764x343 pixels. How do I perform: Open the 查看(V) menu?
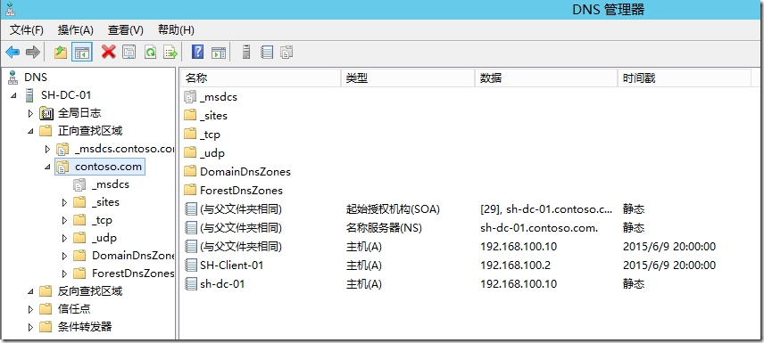tap(126, 30)
